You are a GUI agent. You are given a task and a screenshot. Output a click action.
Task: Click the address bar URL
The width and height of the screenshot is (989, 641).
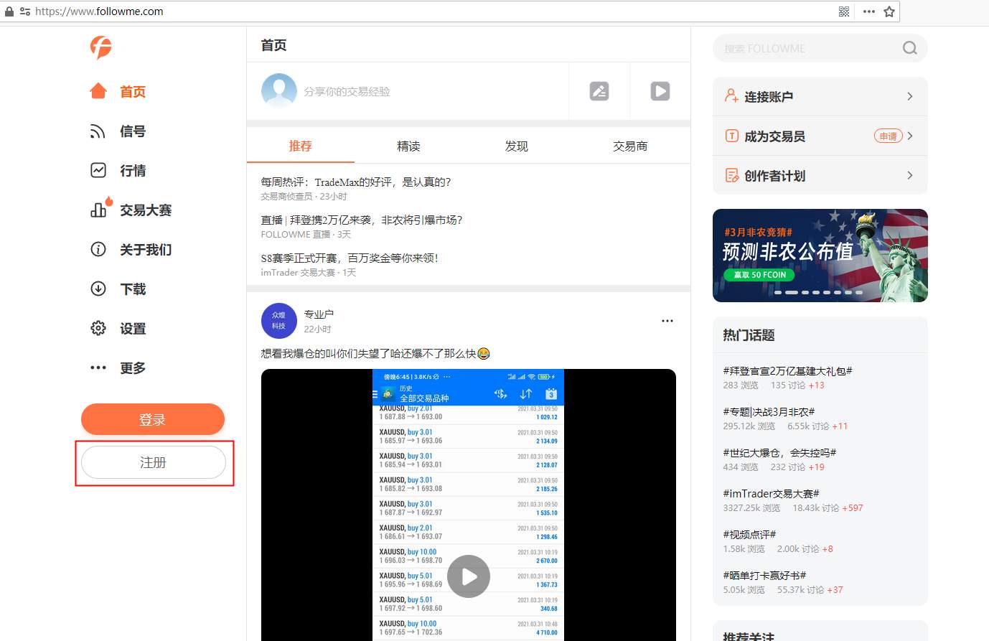pyautogui.click(x=99, y=11)
